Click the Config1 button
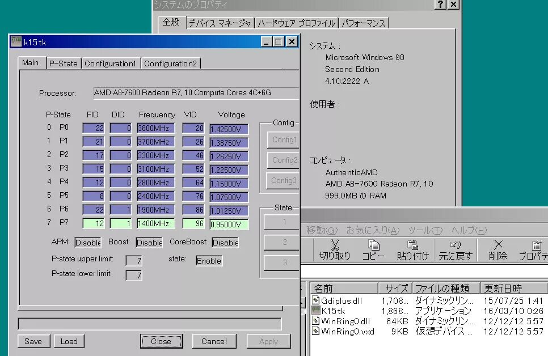Viewport: 548px width, 356px height. click(283, 140)
